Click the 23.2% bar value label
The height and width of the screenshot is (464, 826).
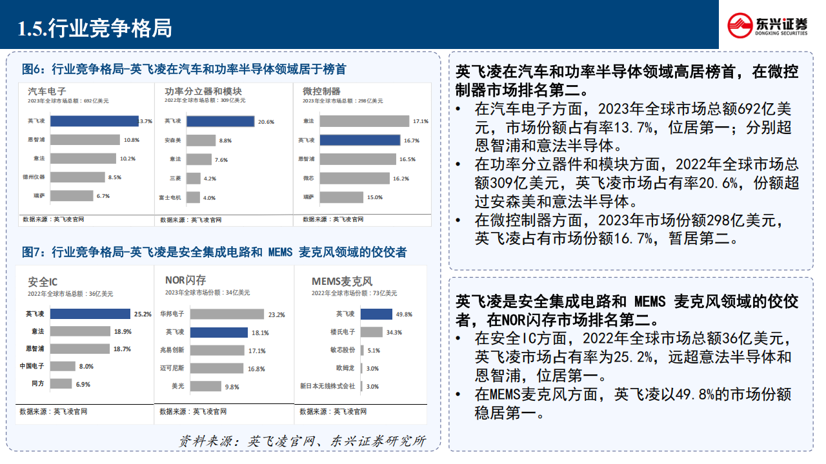click(277, 314)
